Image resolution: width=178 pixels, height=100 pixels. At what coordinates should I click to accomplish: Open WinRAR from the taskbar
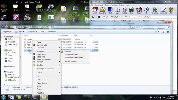click(x=35, y=97)
